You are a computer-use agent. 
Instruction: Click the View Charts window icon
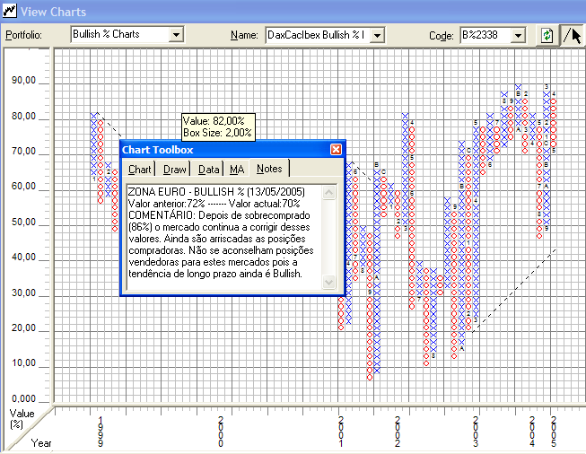[x=9, y=11]
